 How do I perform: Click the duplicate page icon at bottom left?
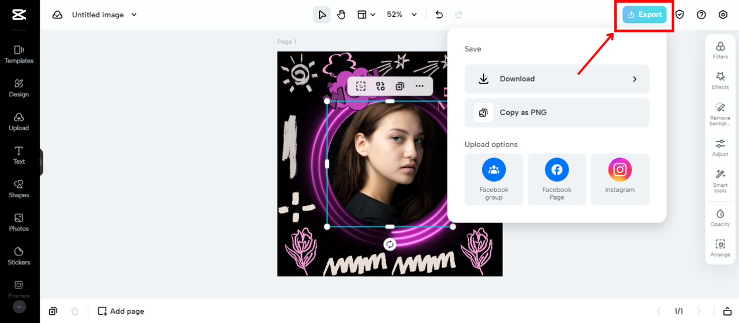pyautogui.click(x=53, y=311)
